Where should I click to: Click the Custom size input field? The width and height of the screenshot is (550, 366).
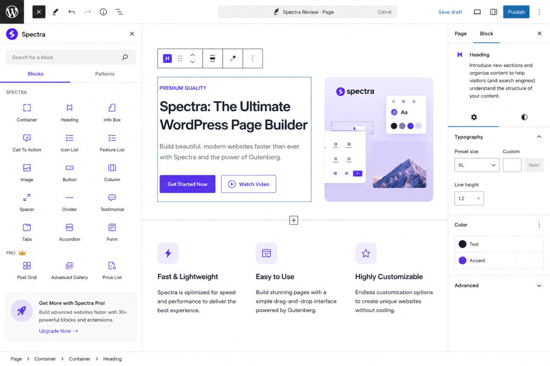tap(512, 165)
